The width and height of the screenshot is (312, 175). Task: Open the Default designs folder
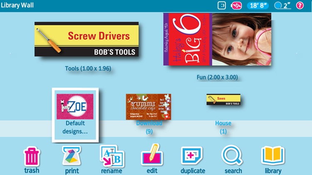(75, 115)
